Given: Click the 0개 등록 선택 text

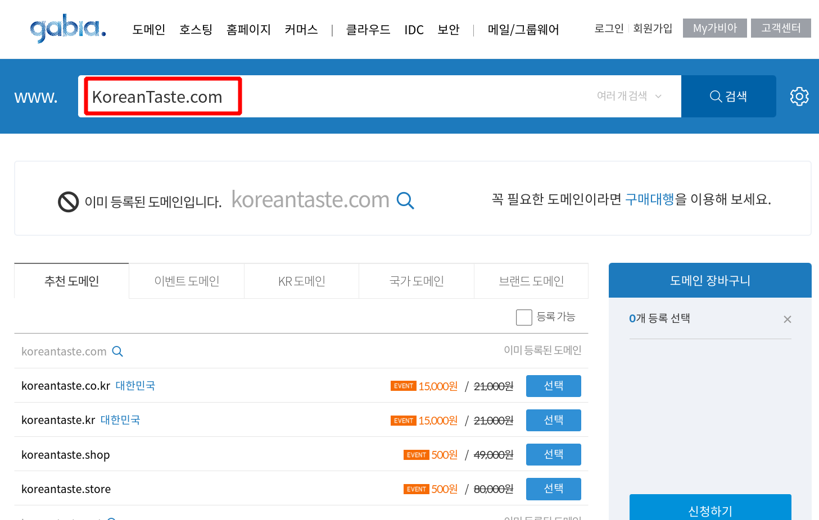Looking at the screenshot, I should click(x=659, y=318).
